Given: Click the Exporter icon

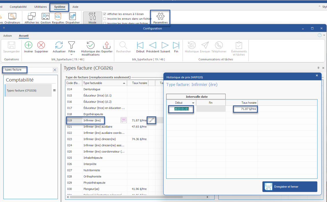Looking at the screenshot, I should (107, 45).
